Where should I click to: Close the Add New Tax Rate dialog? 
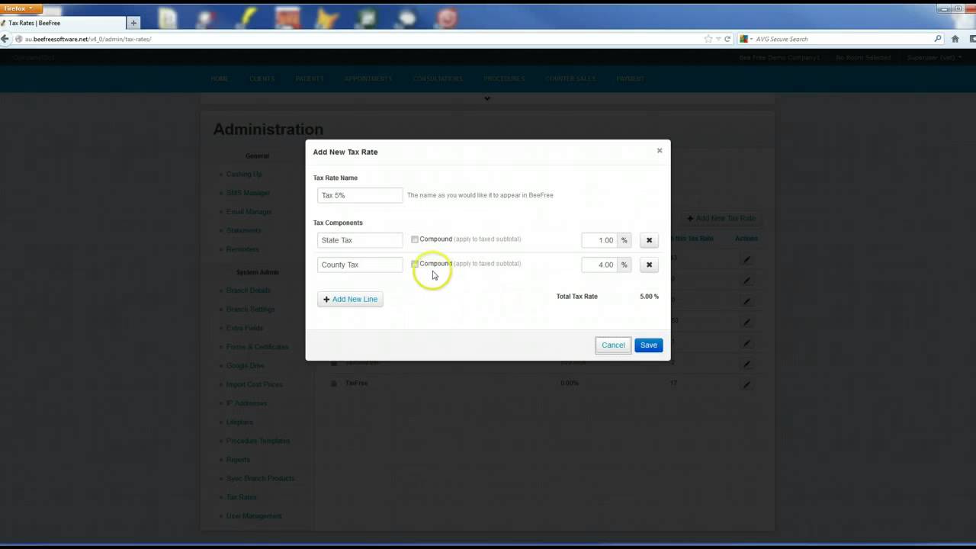(660, 150)
